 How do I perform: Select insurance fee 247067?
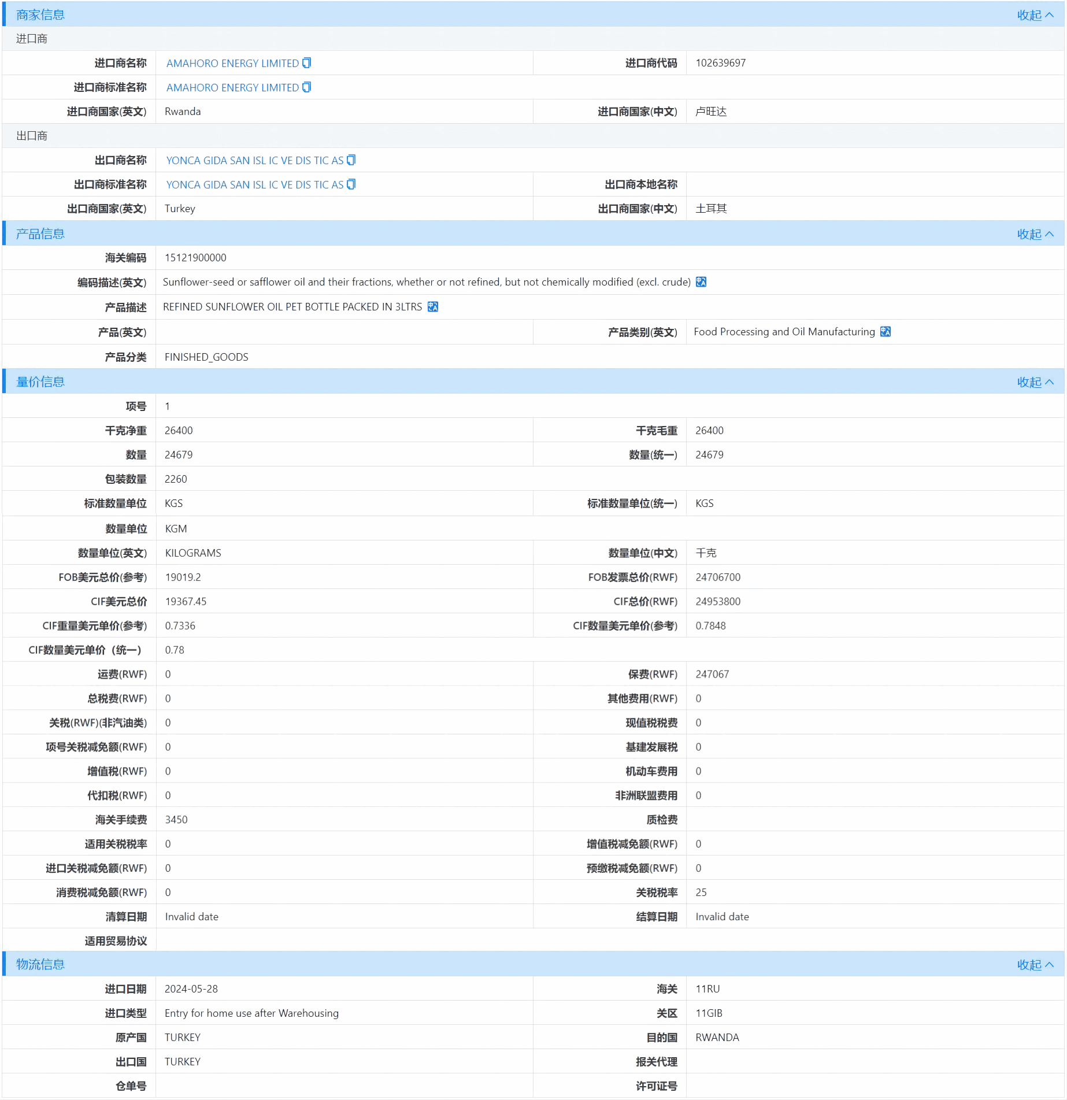click(x=712, y=675)
